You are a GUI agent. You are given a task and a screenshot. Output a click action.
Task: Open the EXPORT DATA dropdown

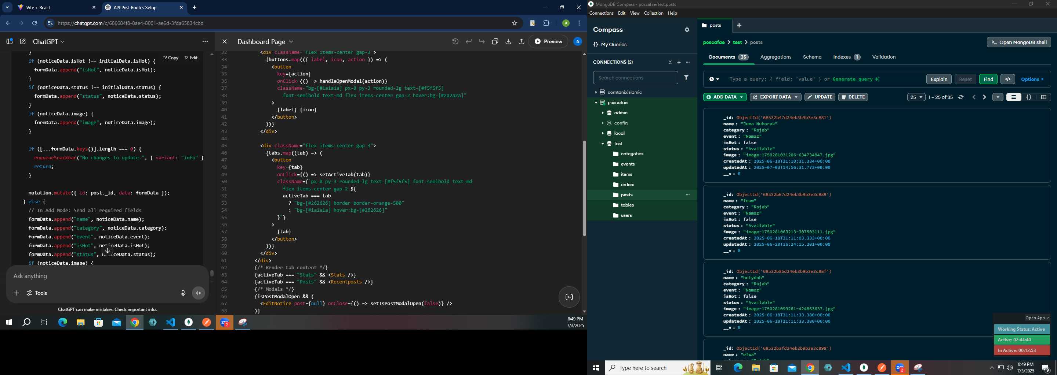coord(775,97)
